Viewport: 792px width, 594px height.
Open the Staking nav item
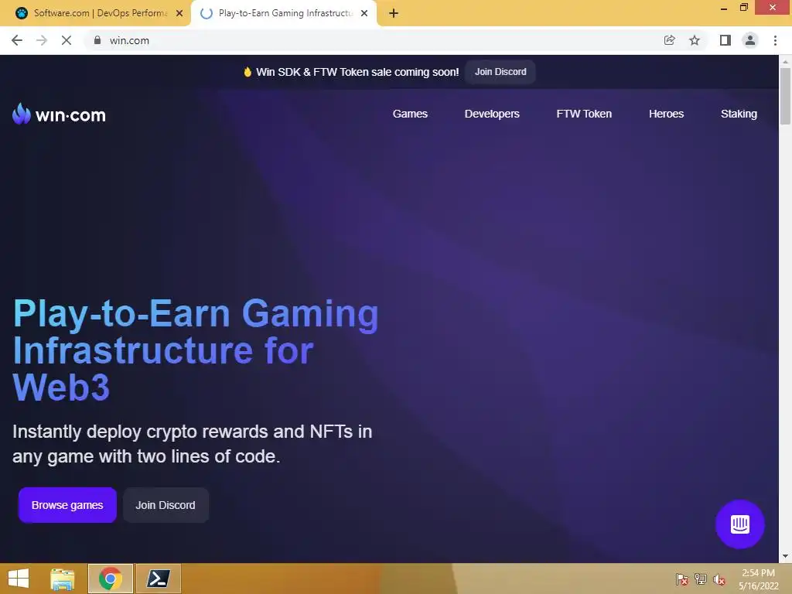coord(739,114)
